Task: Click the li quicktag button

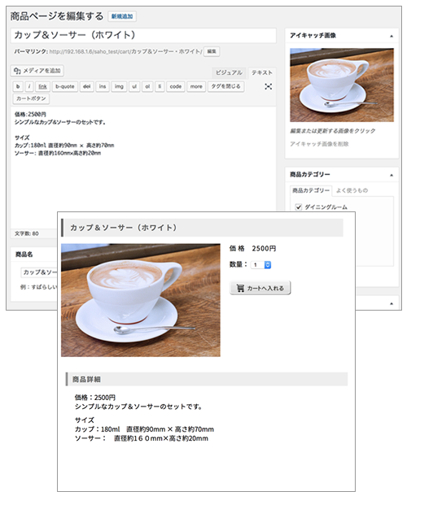Action: tap(160, 86)
